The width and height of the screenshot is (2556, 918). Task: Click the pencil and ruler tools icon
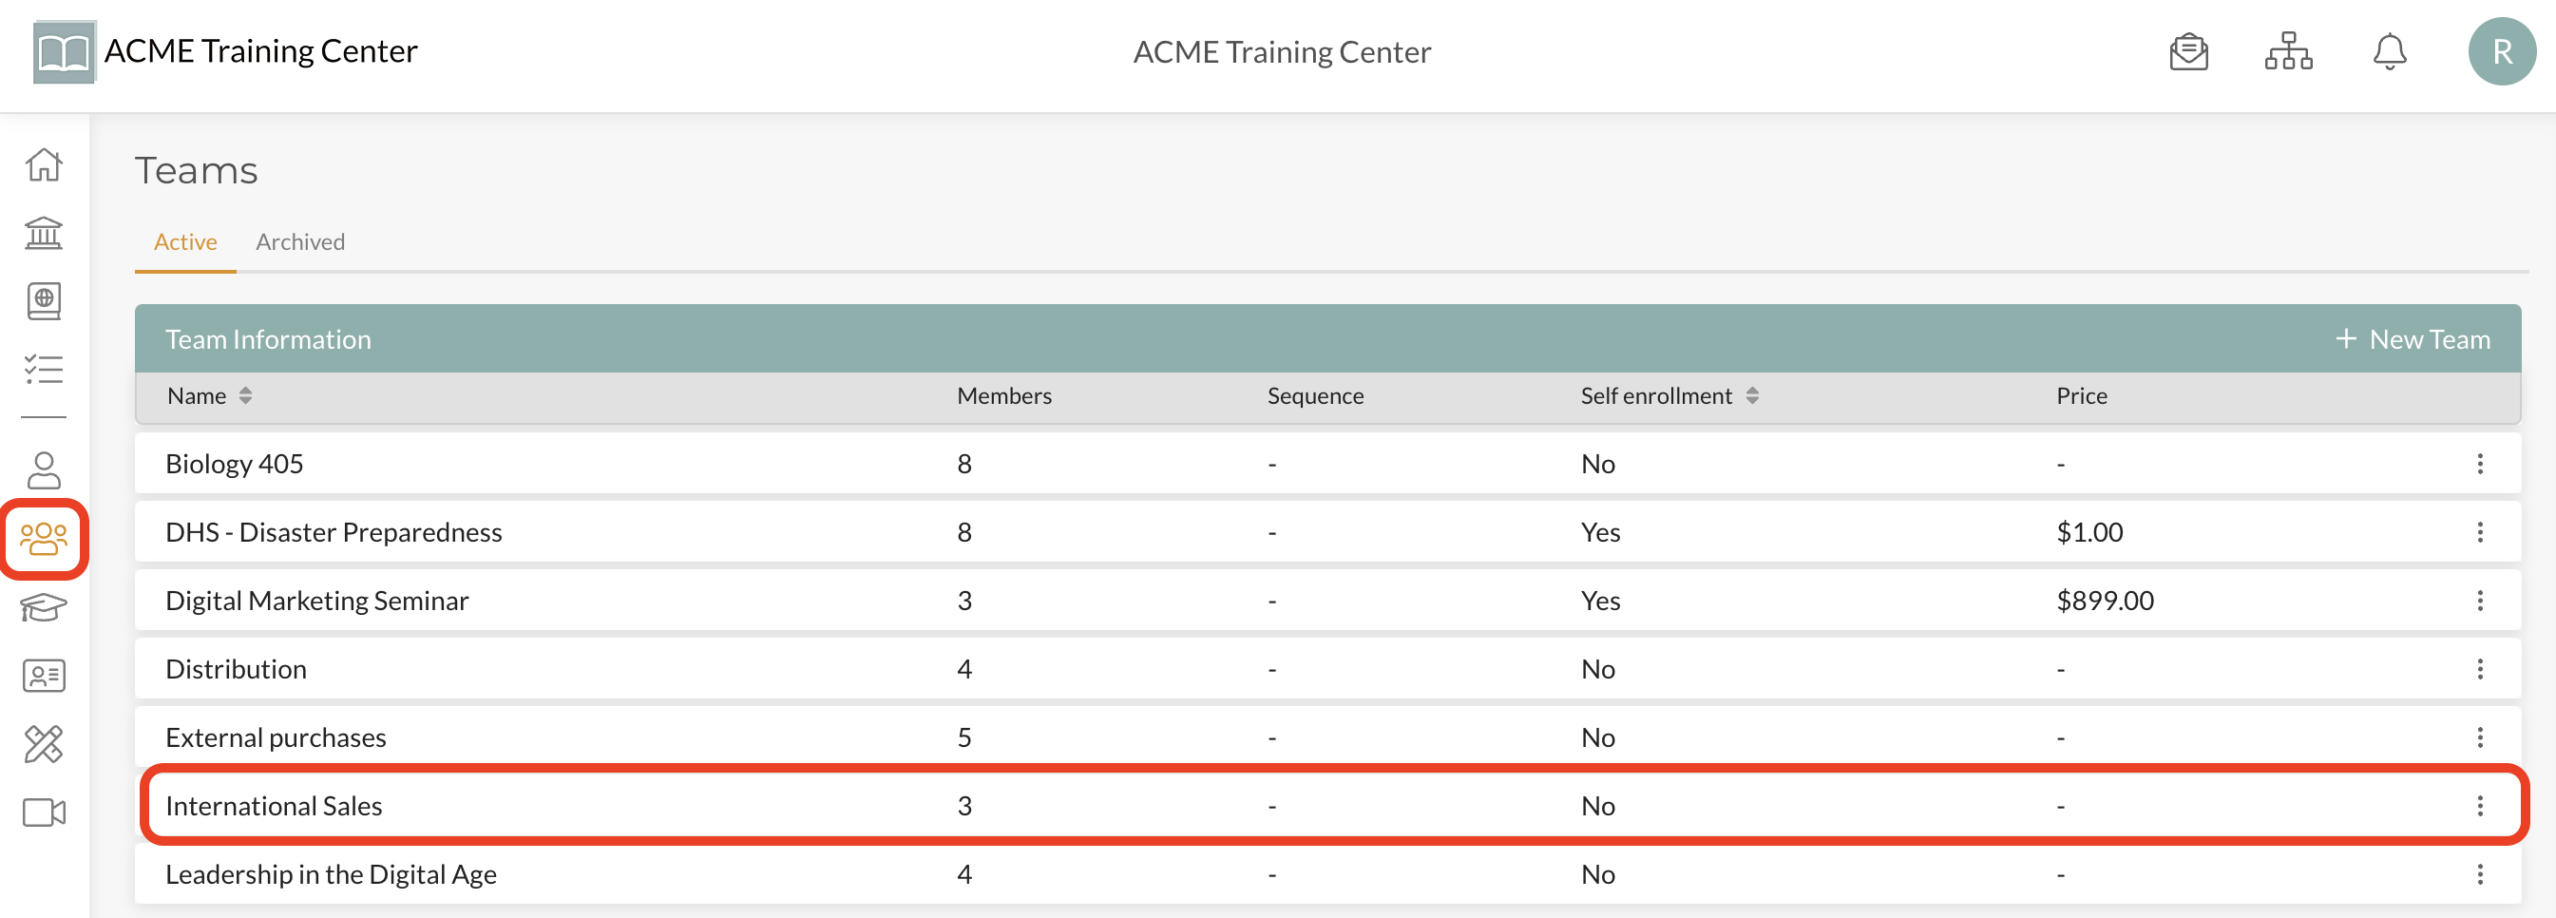click(x=44, y=744)
